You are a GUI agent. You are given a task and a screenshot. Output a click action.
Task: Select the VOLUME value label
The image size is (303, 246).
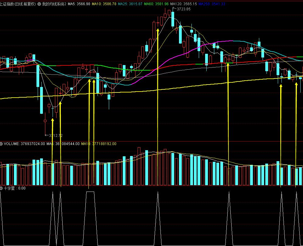pos(24,144)
